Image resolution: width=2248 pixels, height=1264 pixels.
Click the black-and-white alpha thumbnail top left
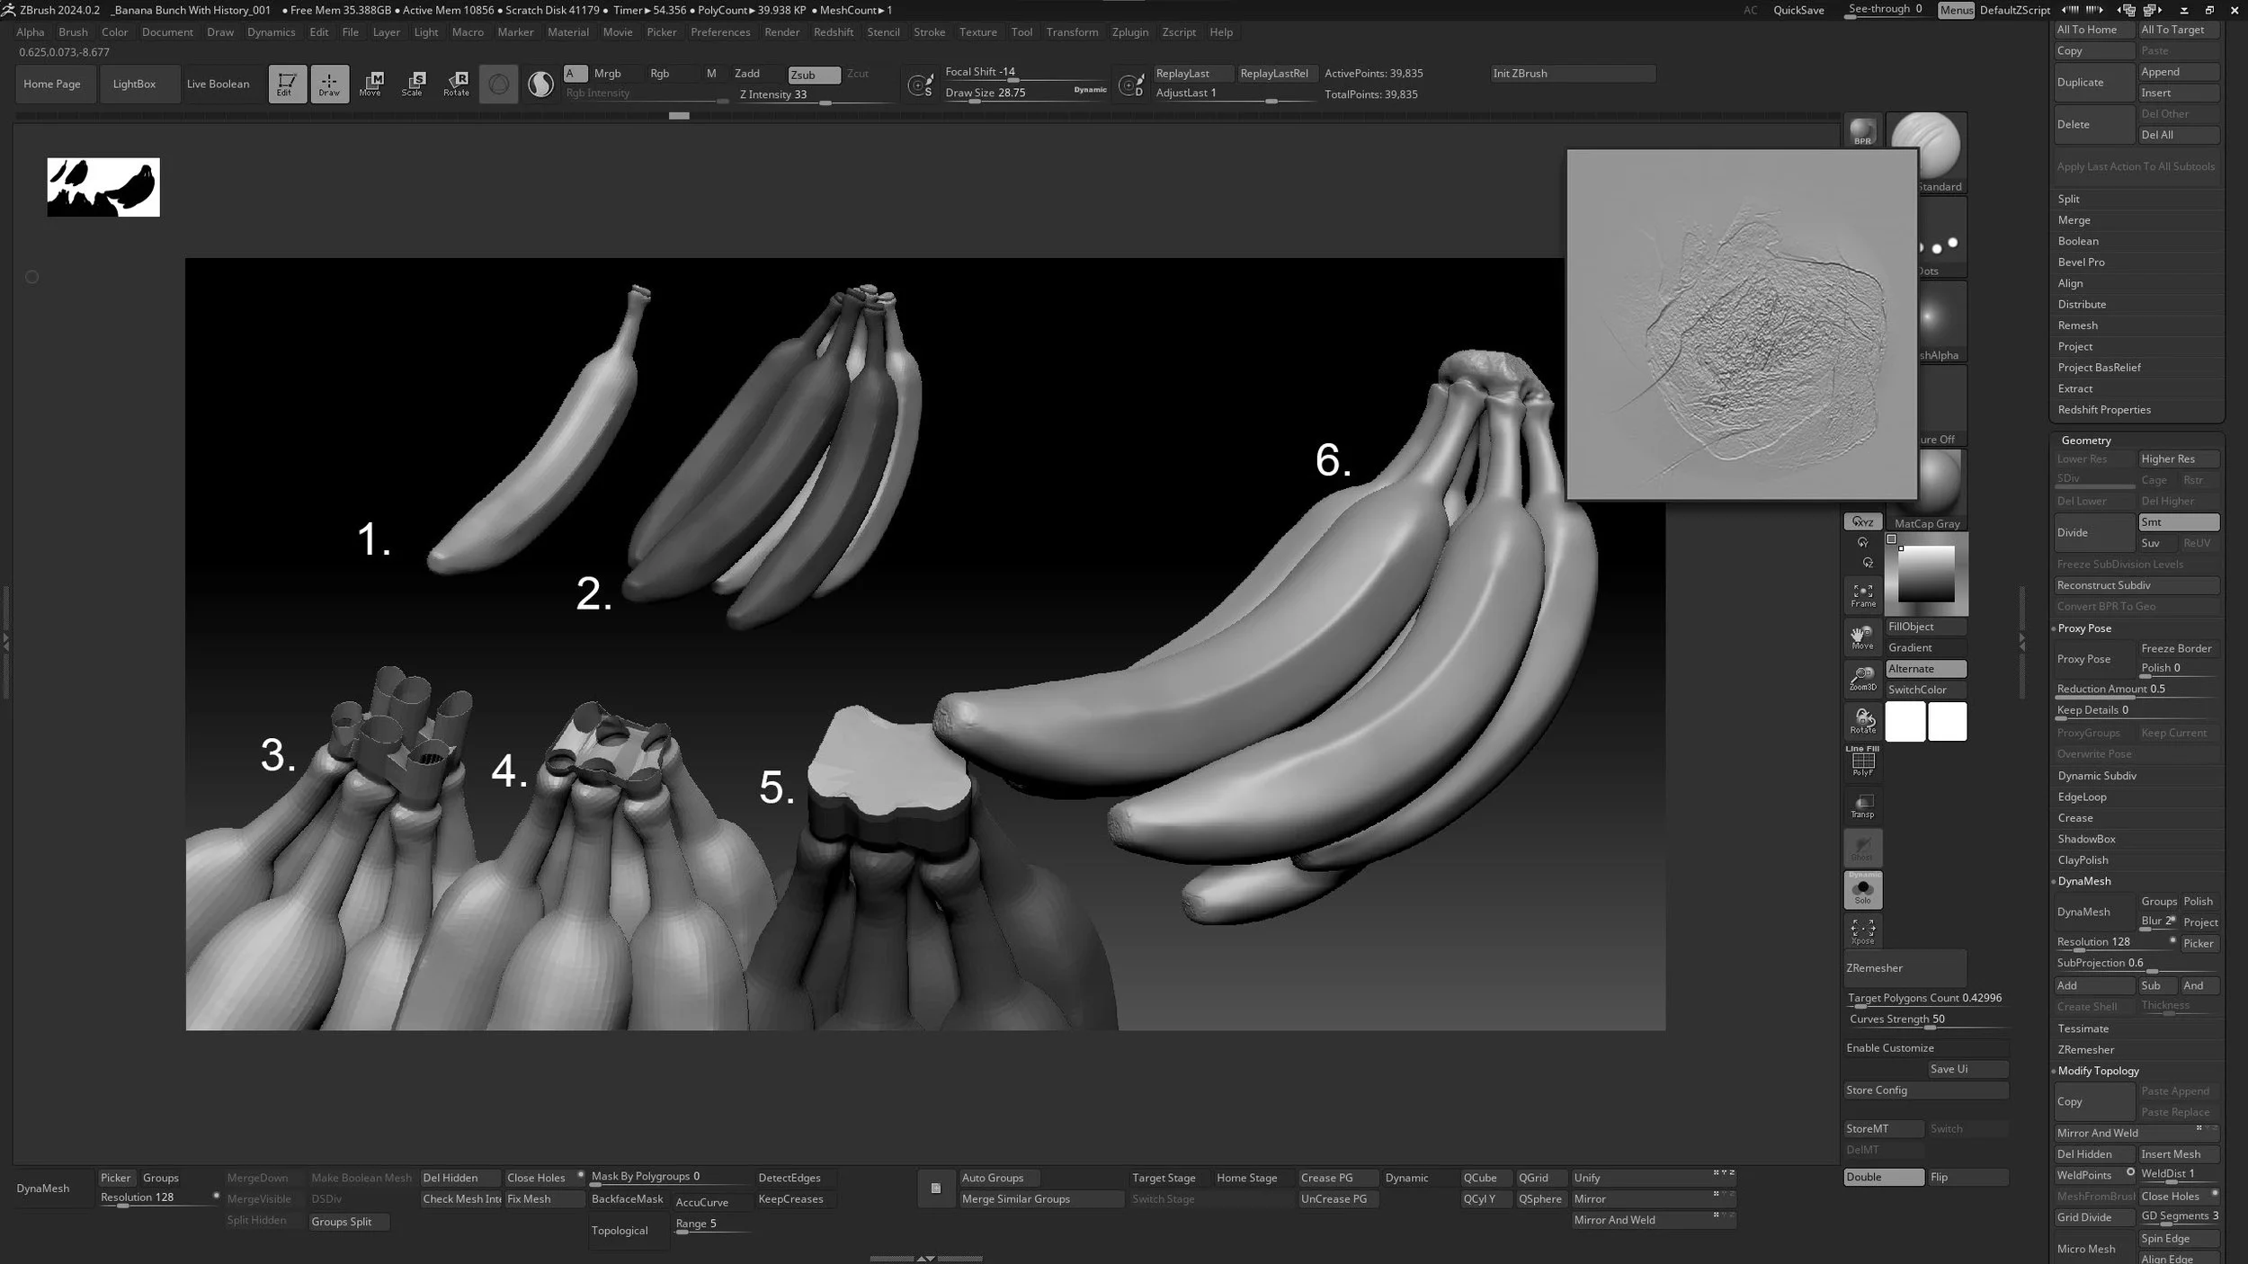[103, 187]
